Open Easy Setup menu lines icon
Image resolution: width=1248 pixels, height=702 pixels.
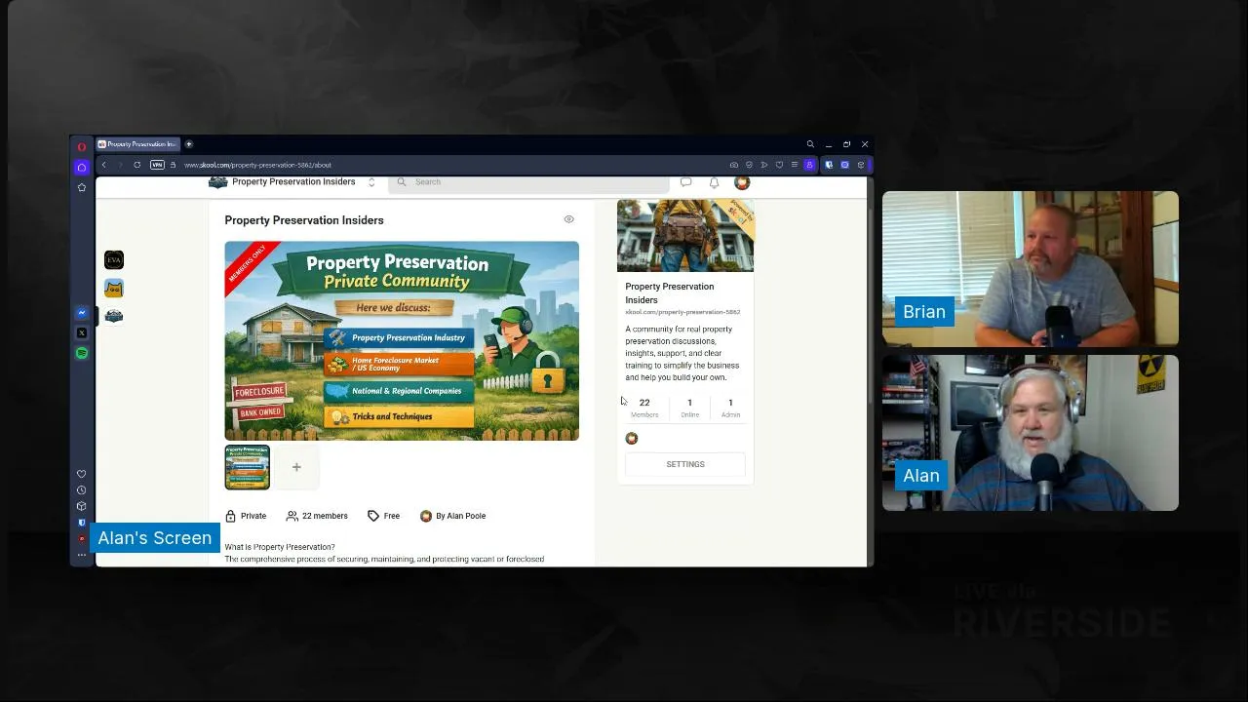click(x=795, y=165)
